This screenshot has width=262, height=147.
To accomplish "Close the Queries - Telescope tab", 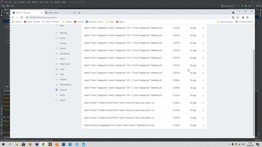I will click(x=41, y=13).
